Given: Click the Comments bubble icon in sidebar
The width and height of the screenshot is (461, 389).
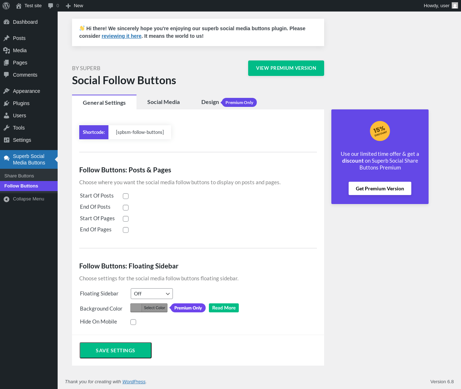Looking at the screenshot, I should 6,75.
